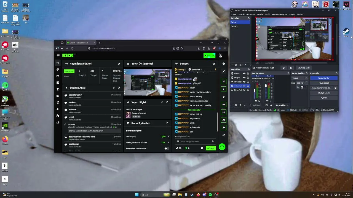Open the OBS preview scaling dropdown

click(x=281, y=63)
